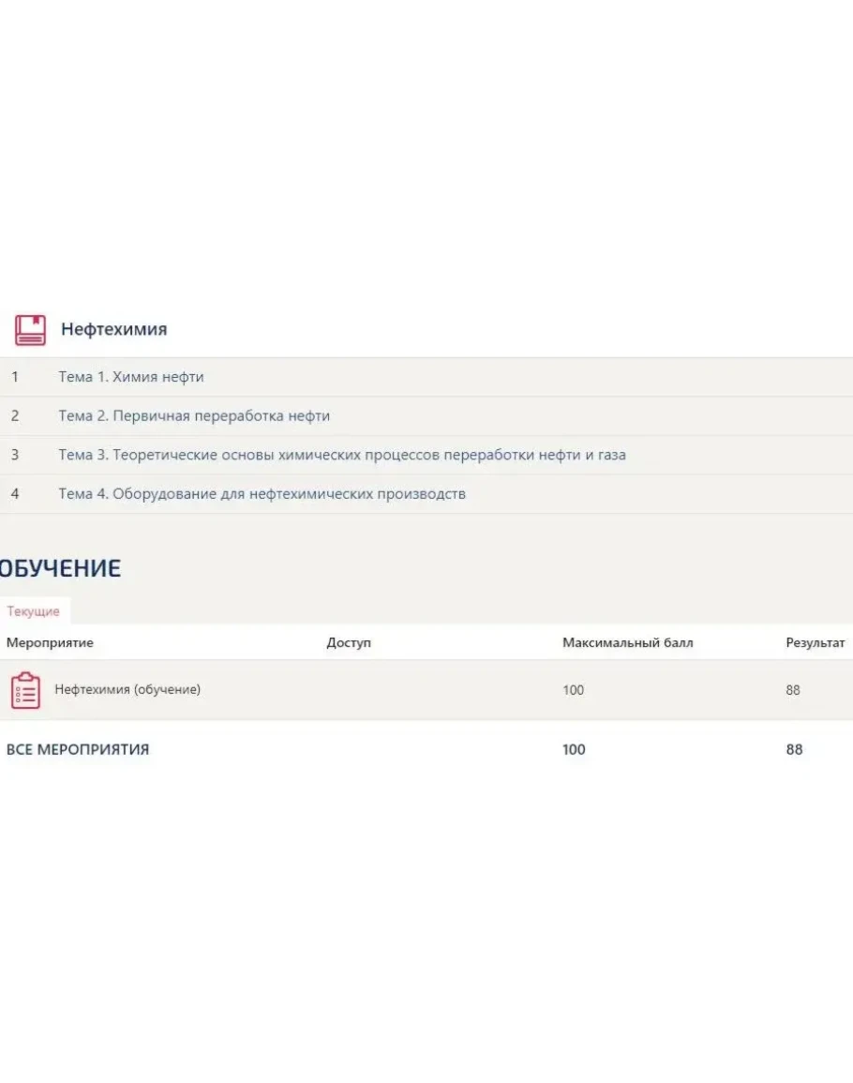Image resolution: width=853 pixels, height=1083 pixels.
Task: Click the ОБУЧЕНИЕ section heading
Action: pyautogui.click(x=60, y=568)
